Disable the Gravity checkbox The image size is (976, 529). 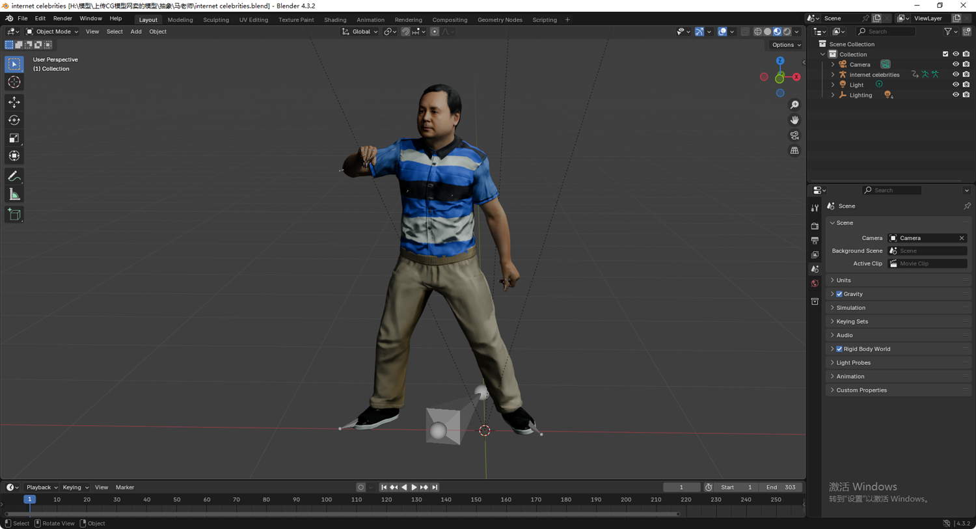[839, 294]
